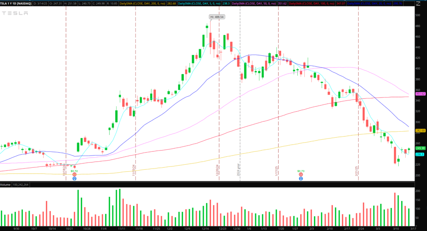The width and height of the screenshot is (427, 231).
Task: Select the pink DailySMA 50 study label
Action: point(254,3)
